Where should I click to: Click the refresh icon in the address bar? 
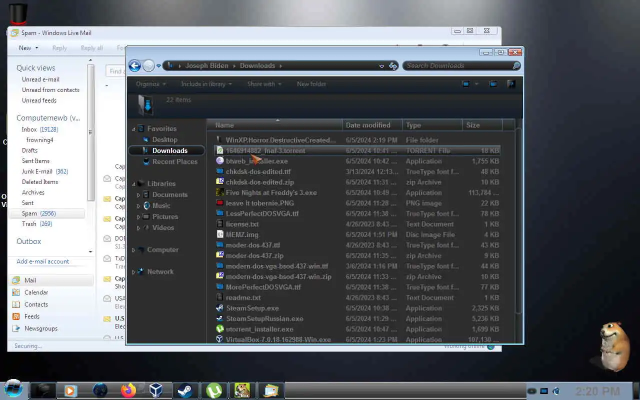click(393, 65)
